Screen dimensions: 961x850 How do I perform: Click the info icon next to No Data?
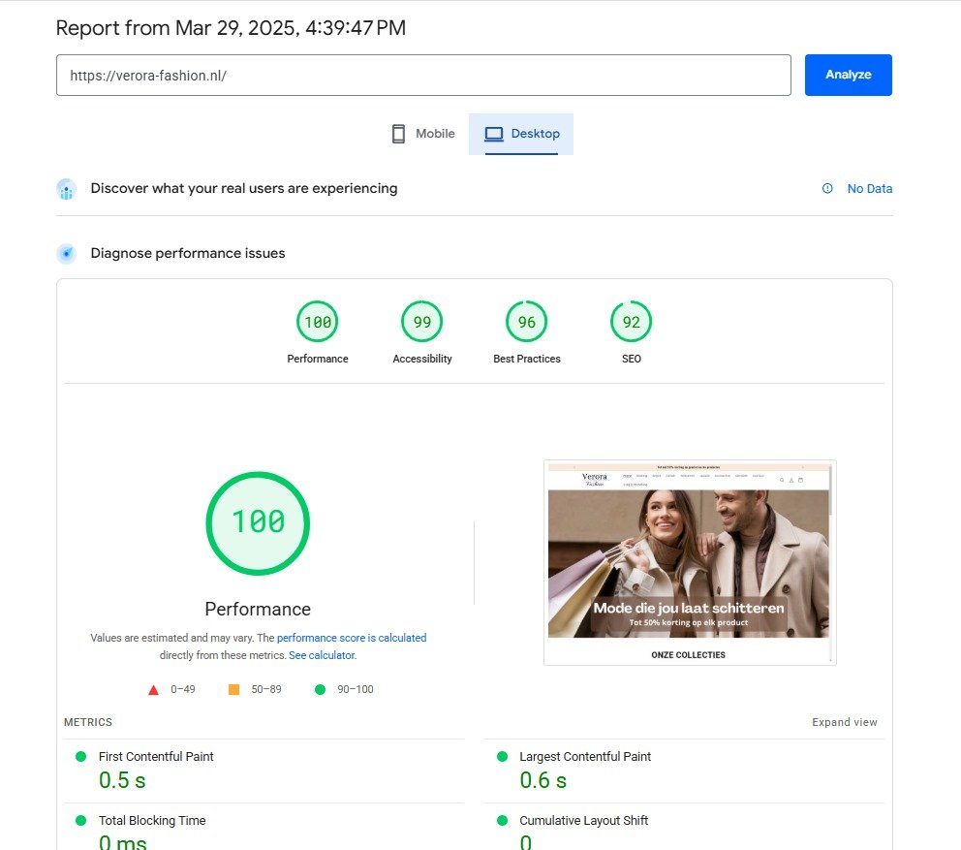[825, 189]
